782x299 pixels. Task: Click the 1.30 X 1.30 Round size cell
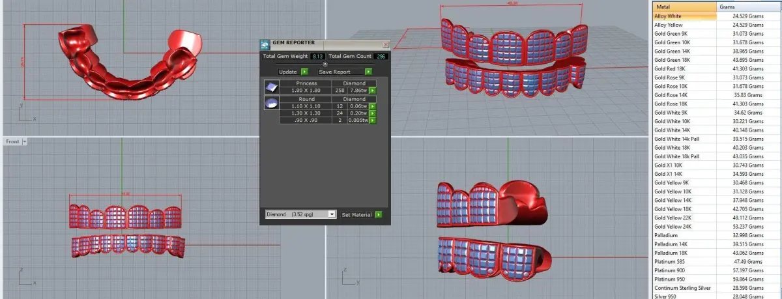click(x=306, y=113)
